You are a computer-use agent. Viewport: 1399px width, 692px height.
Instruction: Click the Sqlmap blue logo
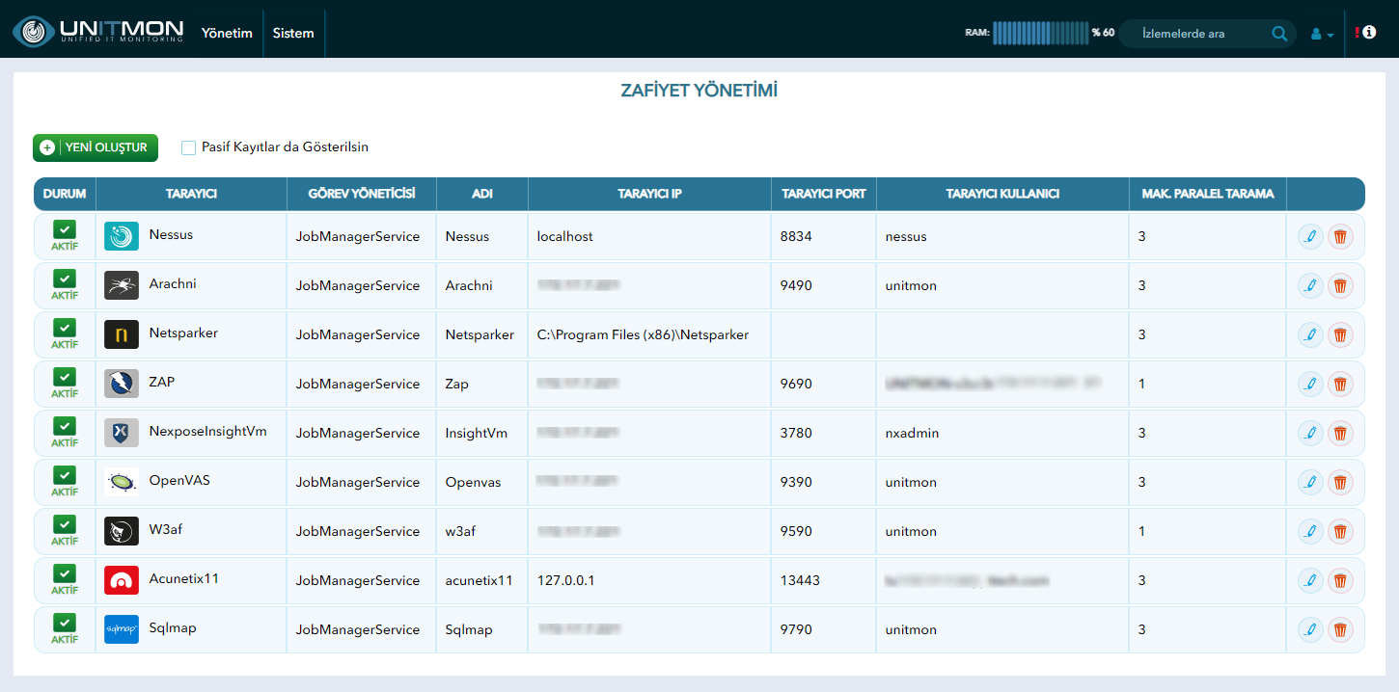coord(122,629)
